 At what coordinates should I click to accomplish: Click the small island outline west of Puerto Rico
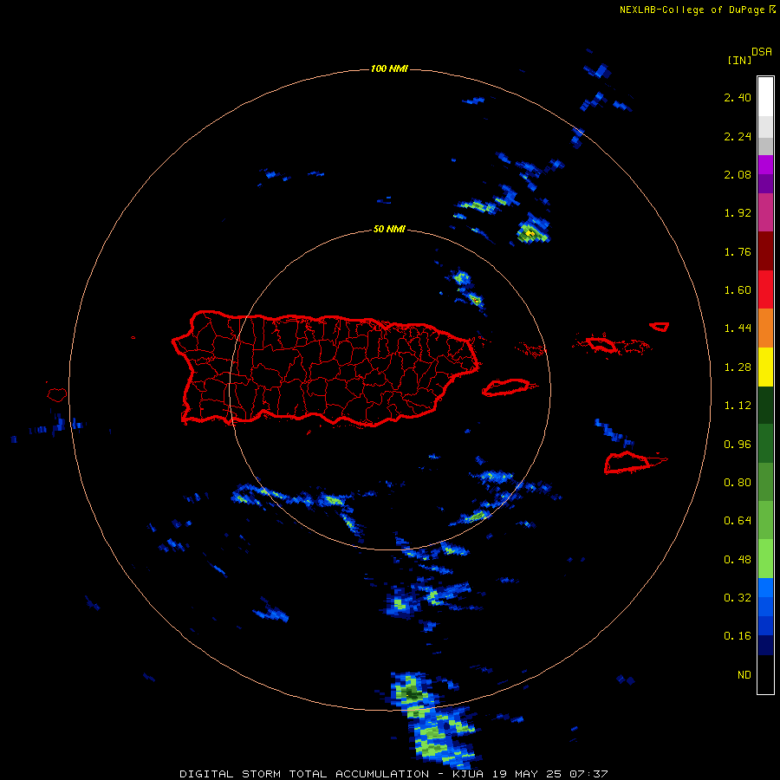(57, 394)
